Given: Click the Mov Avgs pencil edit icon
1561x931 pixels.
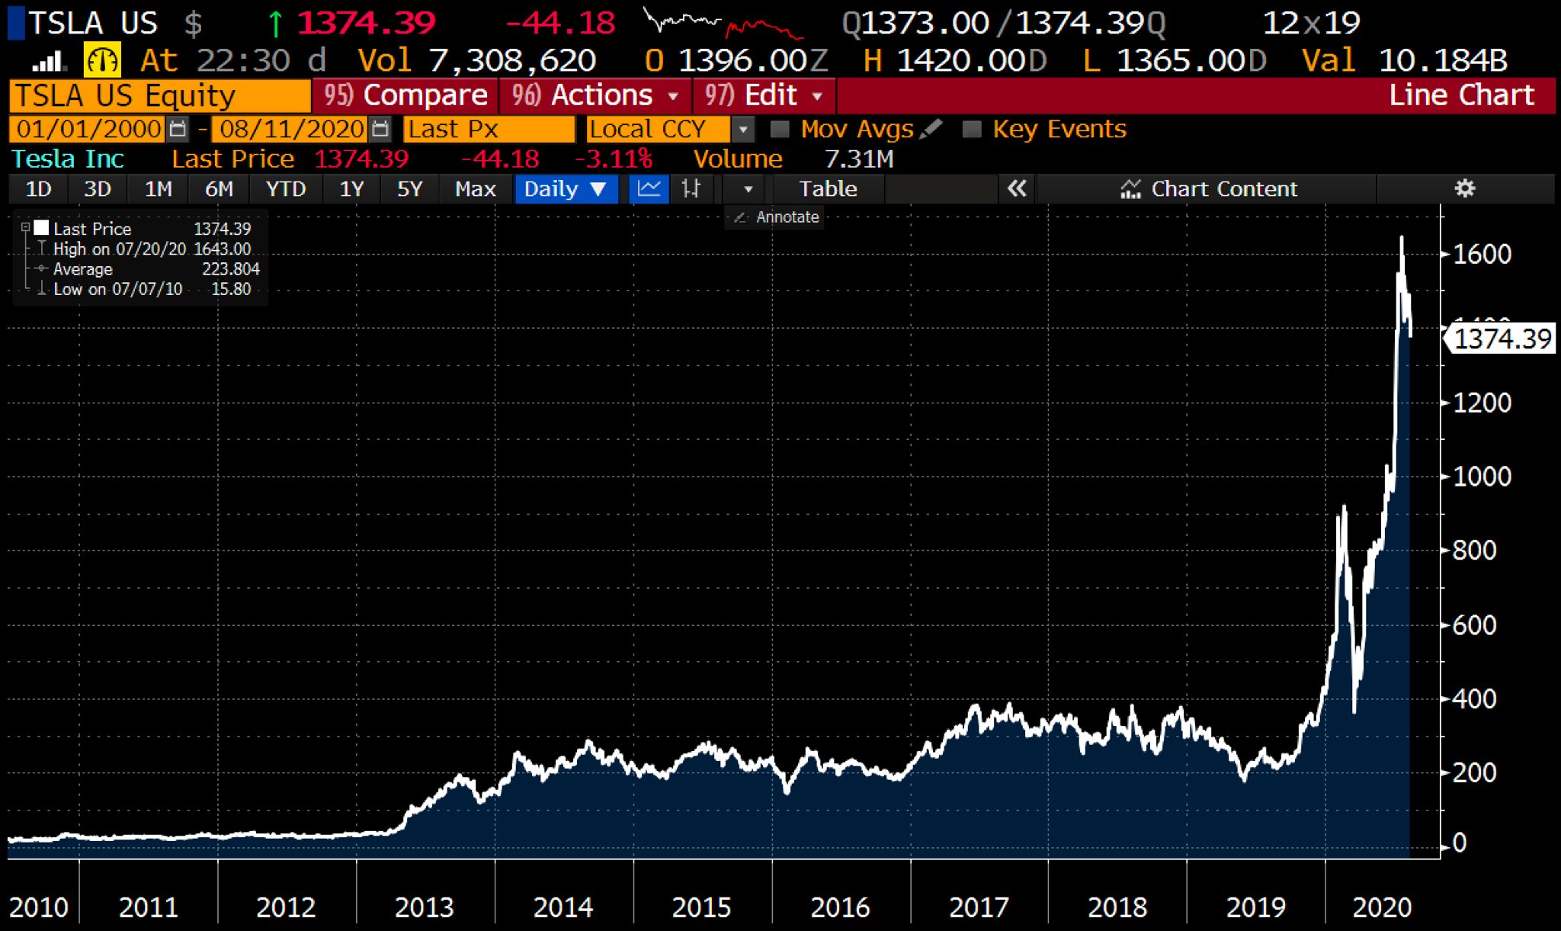Looking at the screenshot, I should coord(931,129).
